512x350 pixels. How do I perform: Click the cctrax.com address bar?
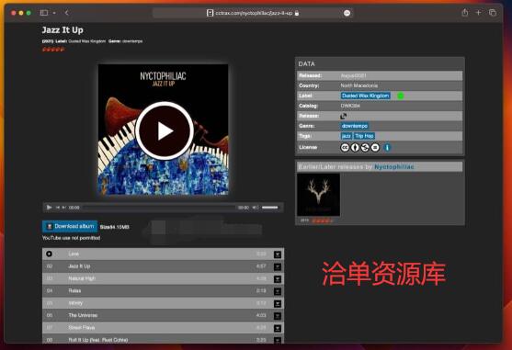coord(253,13)
